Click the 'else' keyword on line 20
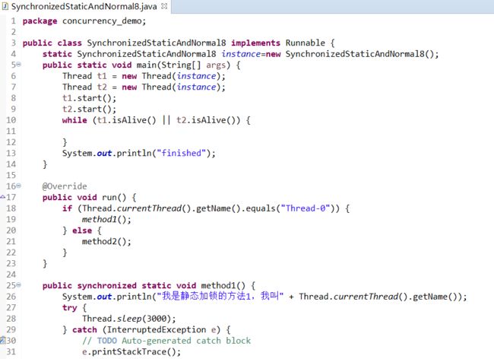This screenshot has width=494, height=359. (x=82, y=230)
